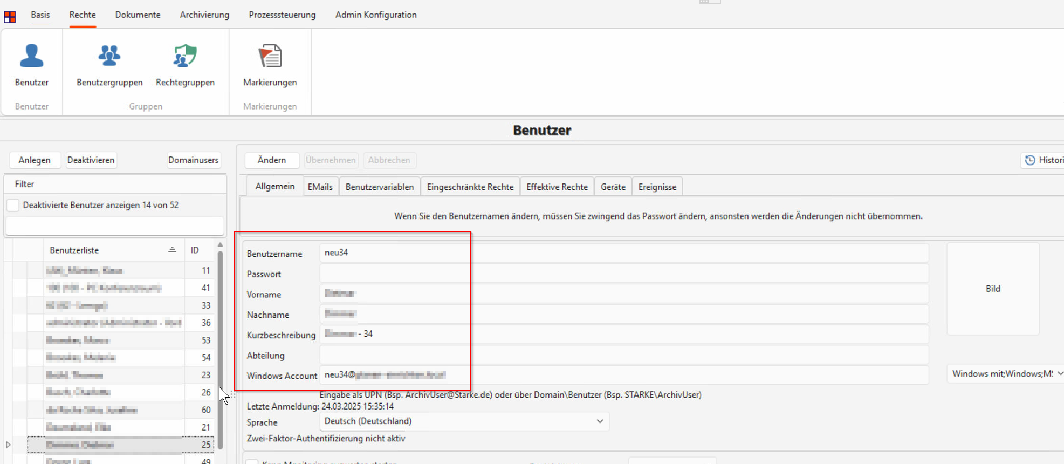Screen dimensions: 1064x464
Task: Click the sort icon in Benutzerliste header
Action: [172, 250]
